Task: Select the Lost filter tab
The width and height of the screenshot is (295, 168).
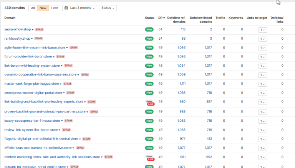Action: (x=55, y=8)
